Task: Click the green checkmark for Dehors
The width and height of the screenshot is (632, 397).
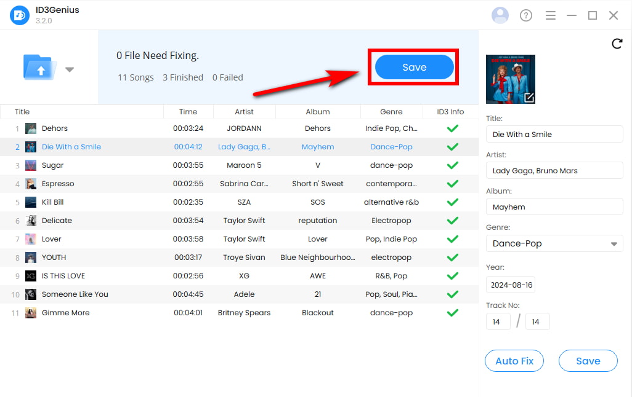Action: click(453, 128)
